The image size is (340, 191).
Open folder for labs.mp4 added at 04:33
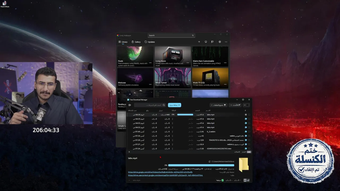246,123
